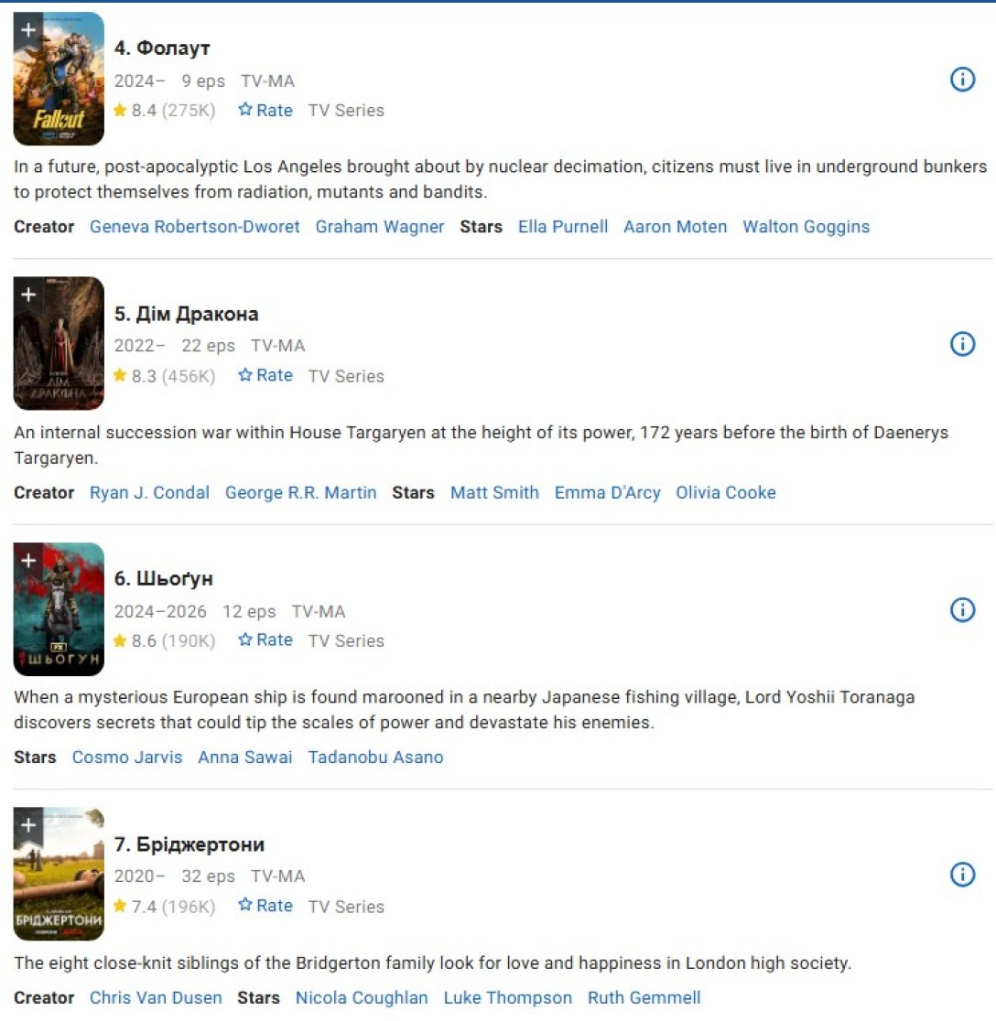Rate Дім Дракона using Rate button
The height and width of the screenshot is (1021, 996).
tap(265, 375)
